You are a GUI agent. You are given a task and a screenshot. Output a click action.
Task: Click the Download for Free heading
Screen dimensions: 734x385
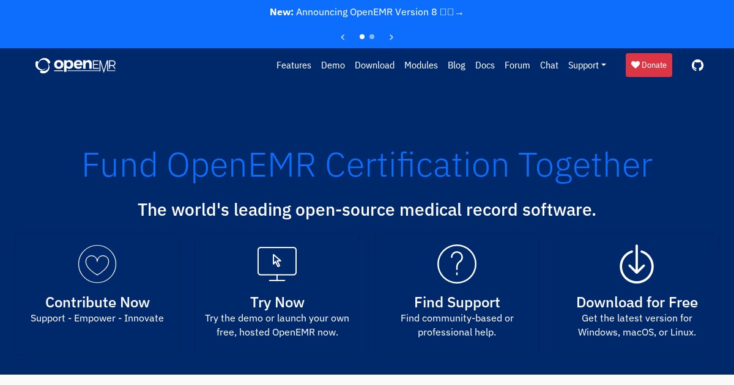[637, 302]
